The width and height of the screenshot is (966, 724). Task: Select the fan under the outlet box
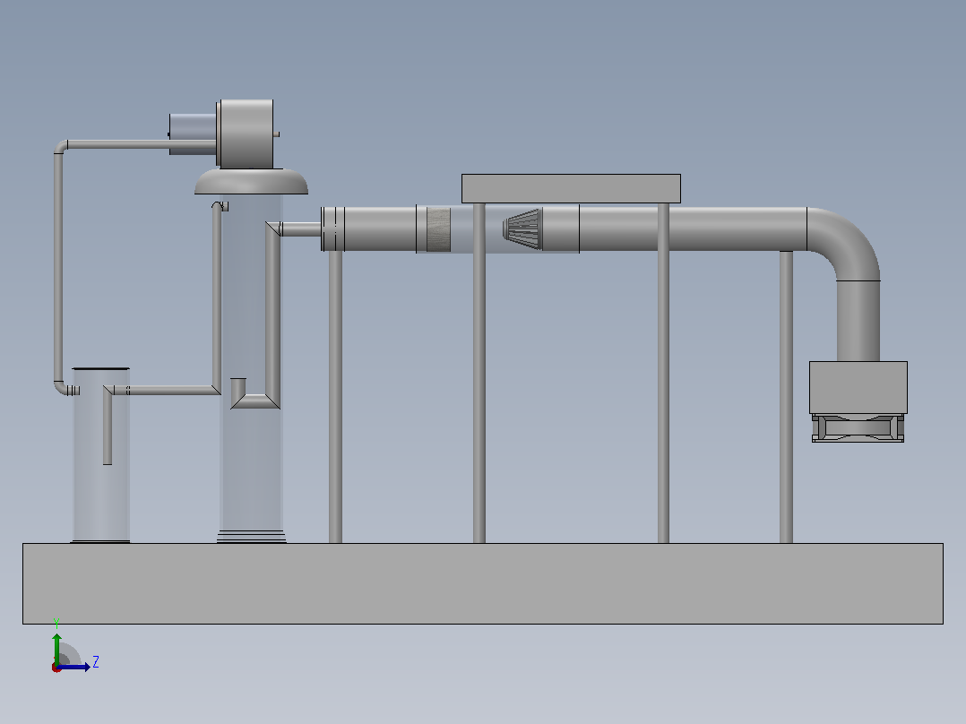pyautogui.click(x=858, y=427)
